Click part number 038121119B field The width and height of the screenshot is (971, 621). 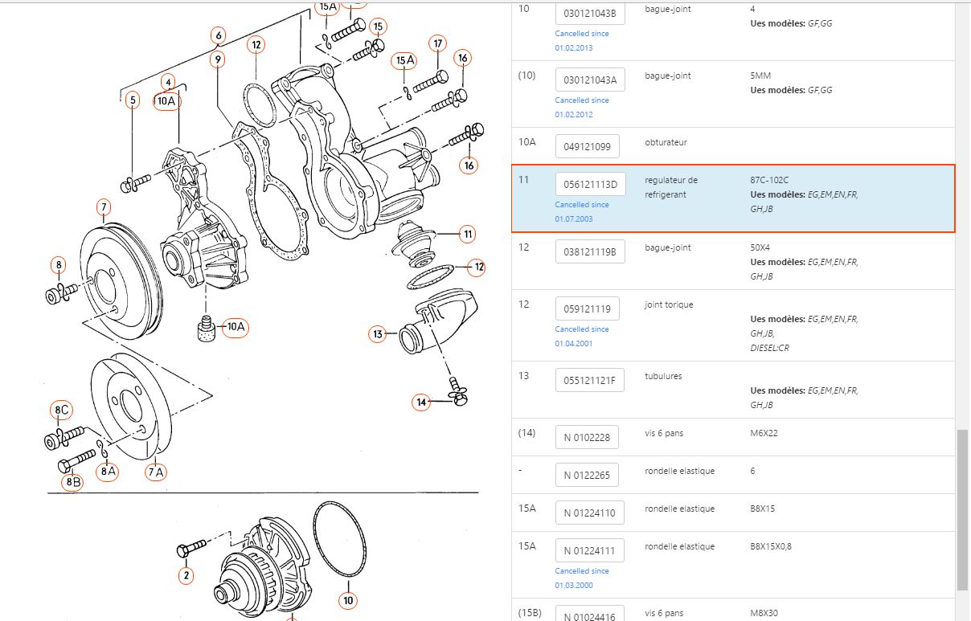[x=590, y=251]
